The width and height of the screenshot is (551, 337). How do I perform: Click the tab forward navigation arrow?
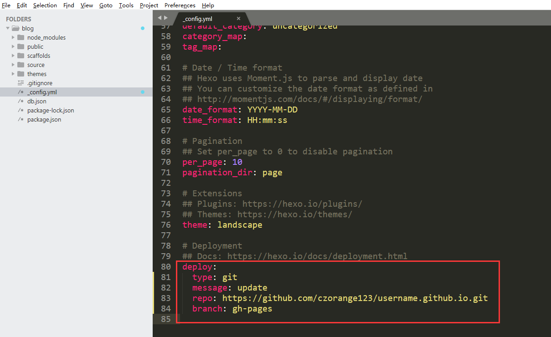click(x=166, y=18)
